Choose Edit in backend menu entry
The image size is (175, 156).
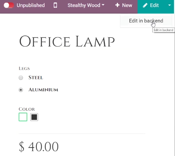[146, 21]
